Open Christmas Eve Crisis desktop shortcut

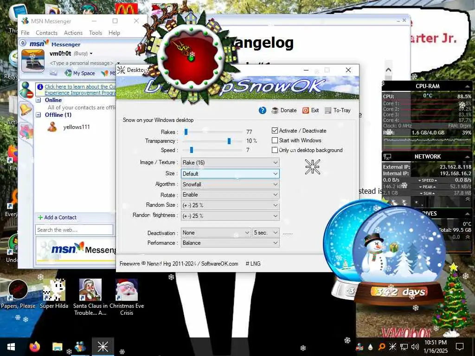click(x=127, y=297)
